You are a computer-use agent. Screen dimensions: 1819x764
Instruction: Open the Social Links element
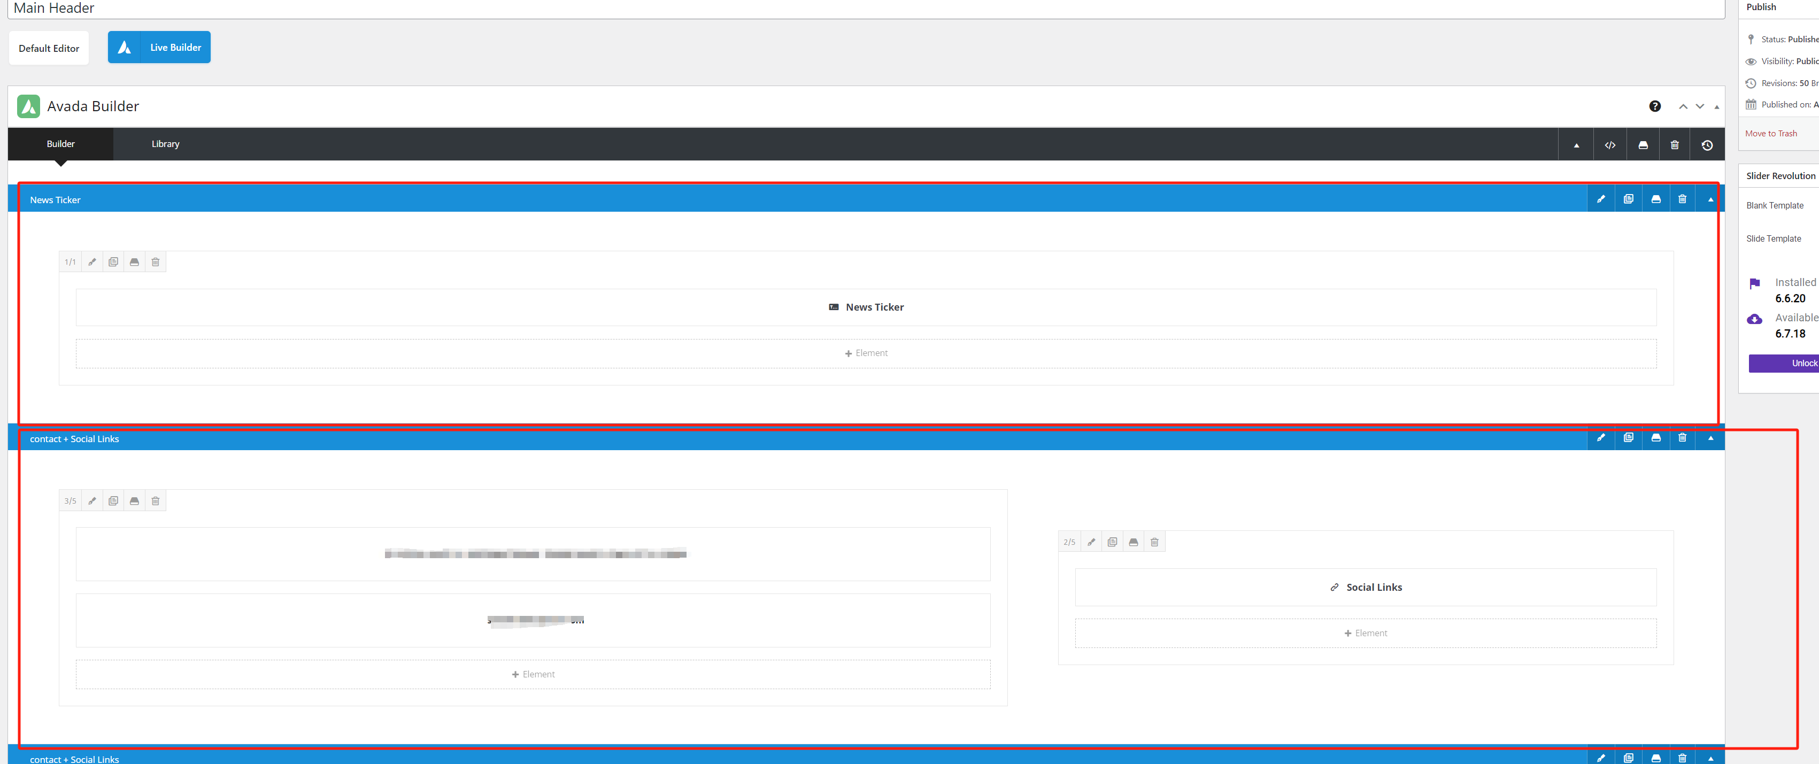pyautogui.click(x=1366, y=588)
